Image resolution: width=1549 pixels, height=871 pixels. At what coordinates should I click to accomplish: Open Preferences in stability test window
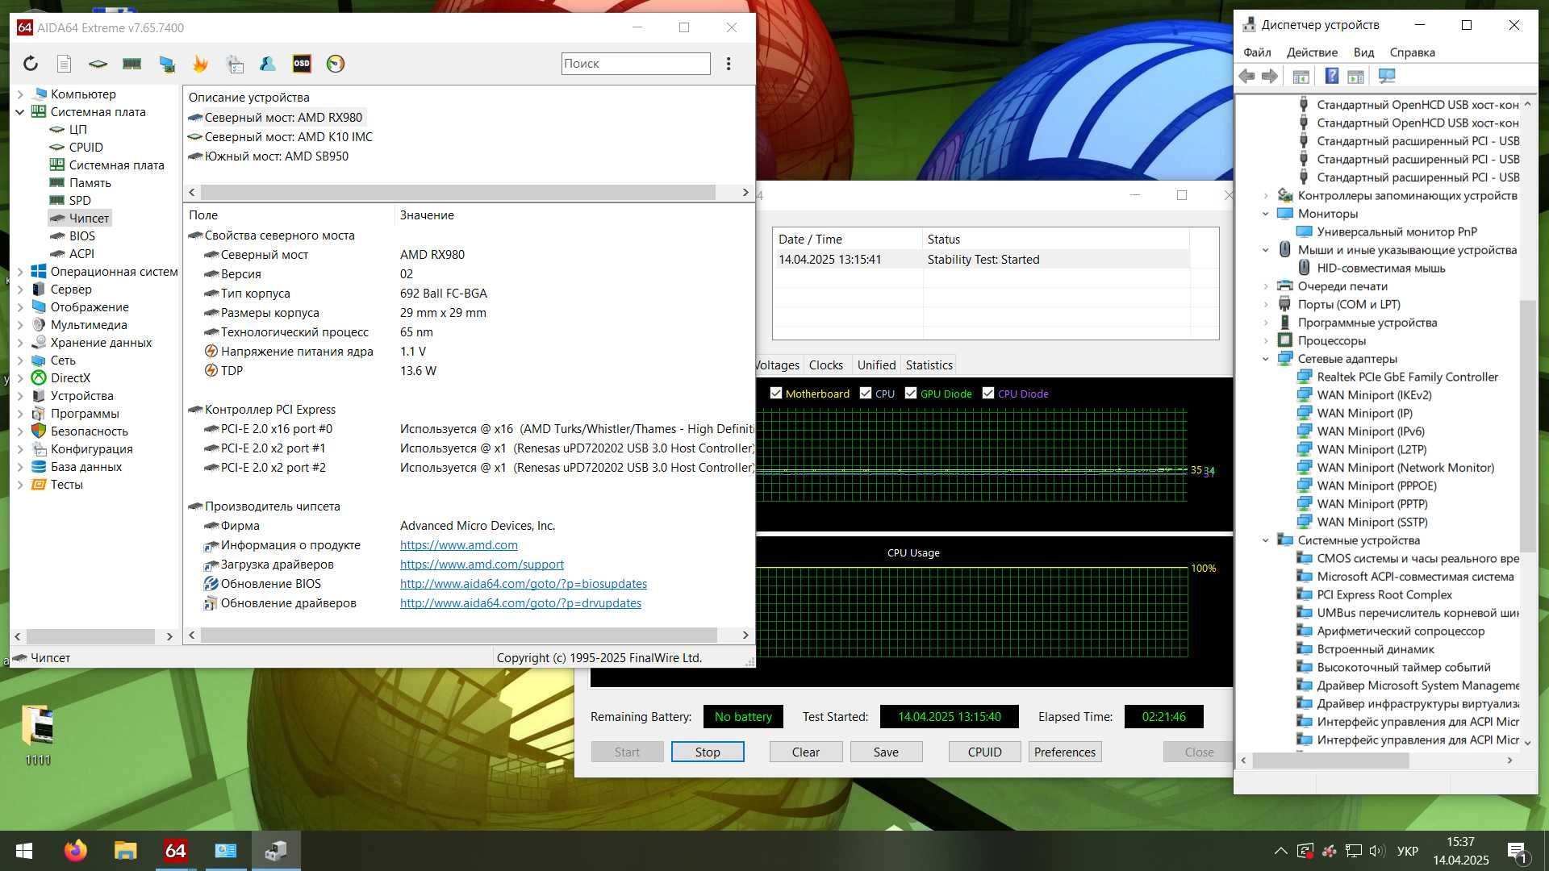click(x=1065, y=752)
